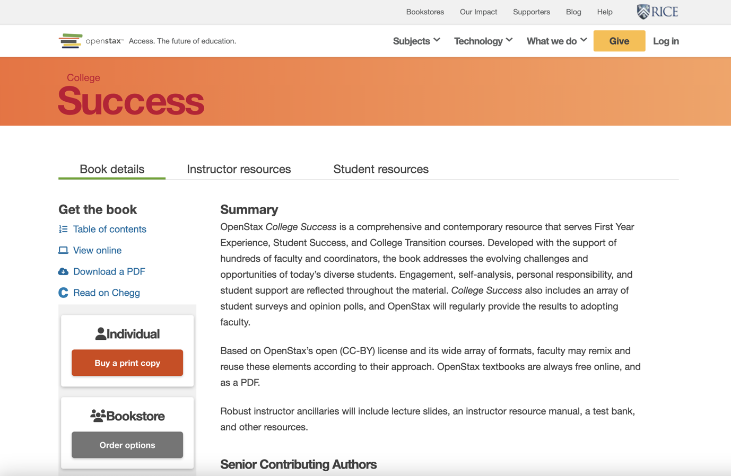Visit the Our Impact page
731x476 pixels.
click(478, 12)
